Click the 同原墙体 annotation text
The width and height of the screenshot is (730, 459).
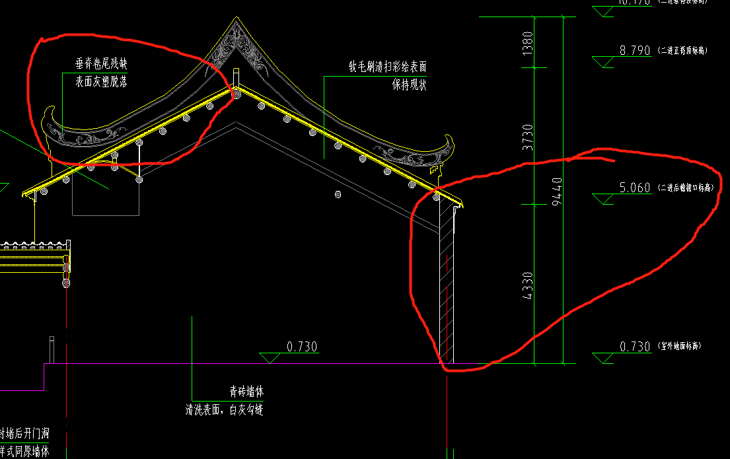(32, 451)
